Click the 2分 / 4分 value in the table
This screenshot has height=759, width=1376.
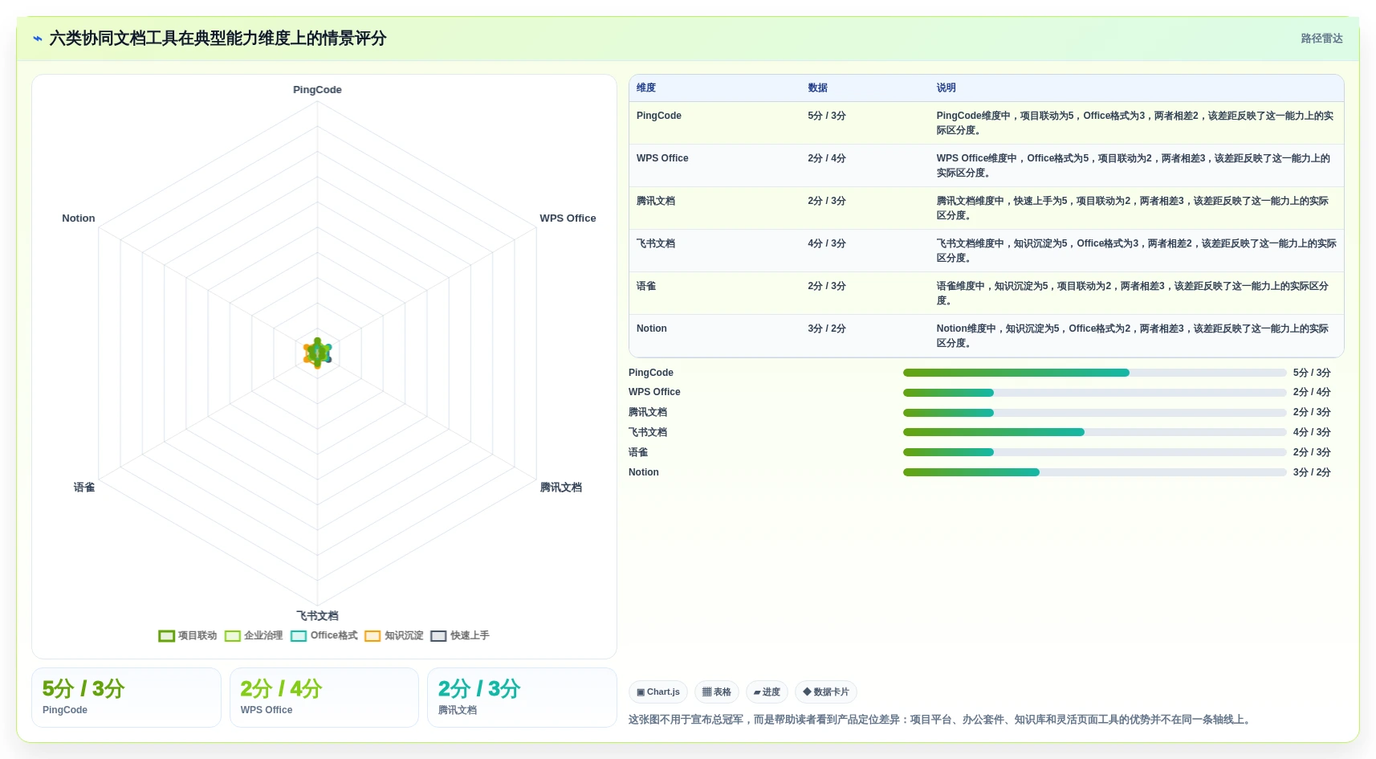tap(827, 158)
